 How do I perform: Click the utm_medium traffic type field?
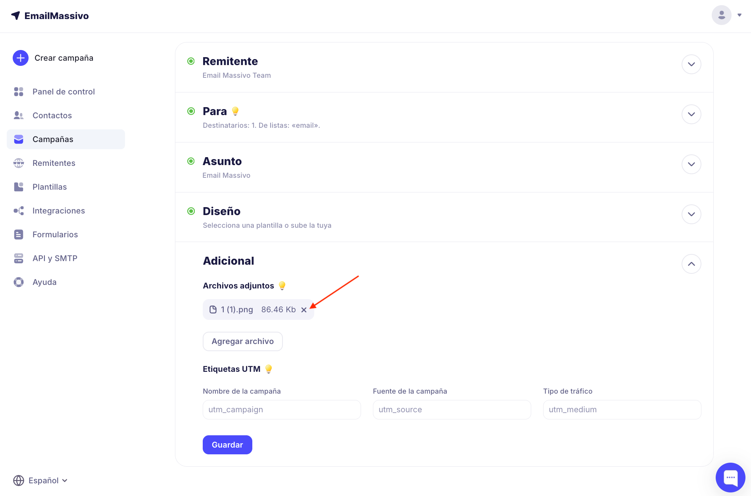(x=622, y=409)
